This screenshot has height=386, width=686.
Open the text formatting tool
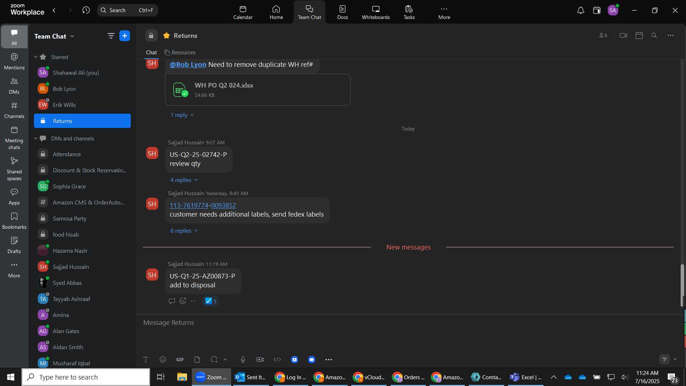tap(146, 360)
